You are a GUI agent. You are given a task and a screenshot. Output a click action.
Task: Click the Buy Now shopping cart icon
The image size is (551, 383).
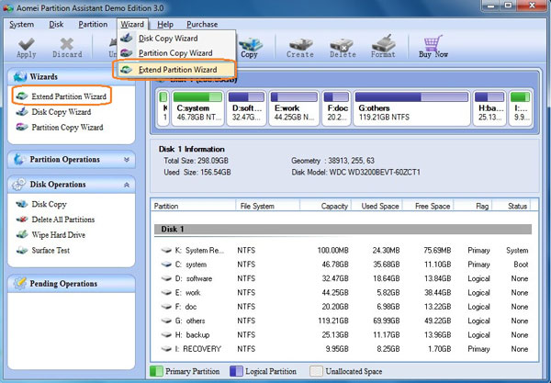tap(433, 43)
